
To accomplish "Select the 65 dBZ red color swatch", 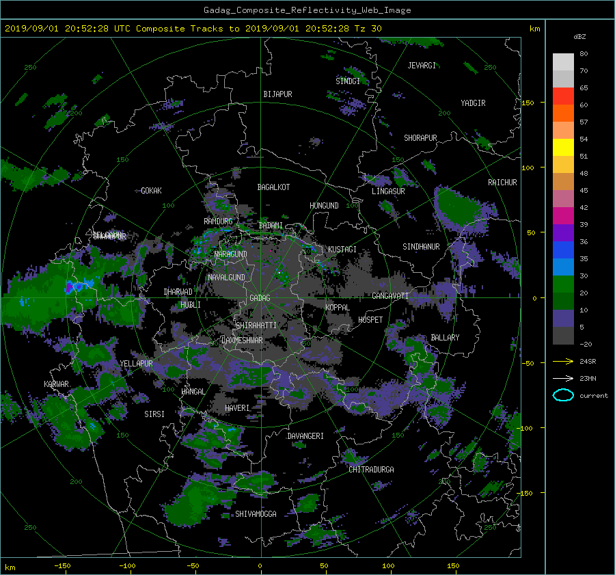I will click(563, 96).
